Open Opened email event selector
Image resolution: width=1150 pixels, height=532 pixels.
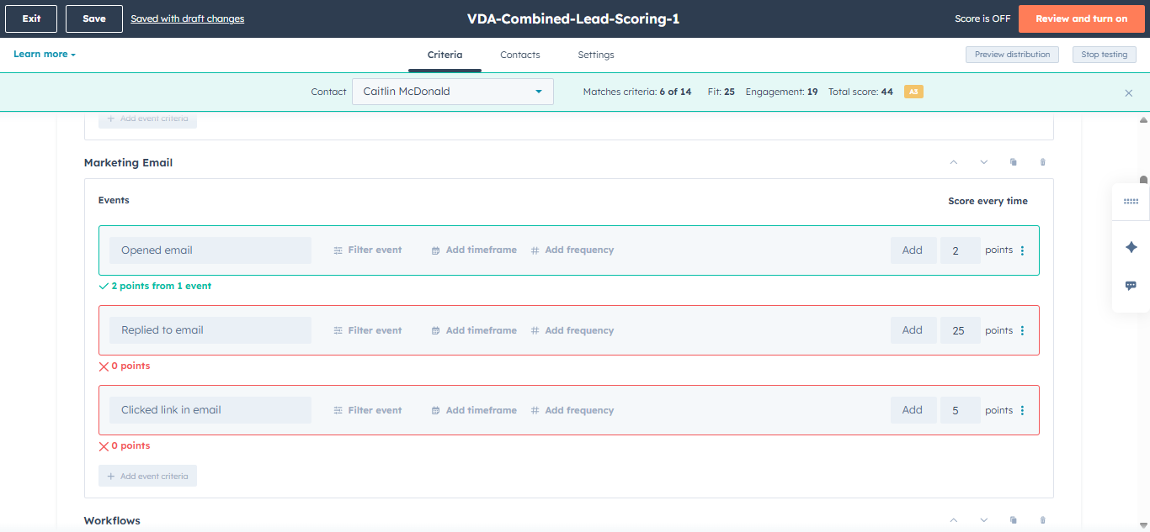click(x=210, y=250)
